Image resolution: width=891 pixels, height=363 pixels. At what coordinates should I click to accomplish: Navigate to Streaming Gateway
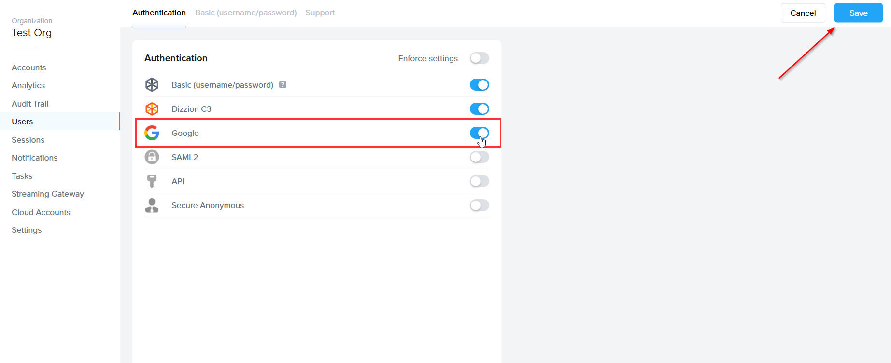[48, 194]
